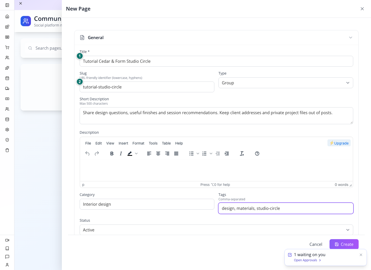Viewport: 371px width, 270px height.
Task: Open the Table menu in editor
Action: pos(166,143)
